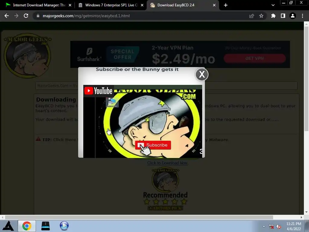The image size is (309, 232).
Task: Click the scroll left arrow
Action: coord(2,217)
